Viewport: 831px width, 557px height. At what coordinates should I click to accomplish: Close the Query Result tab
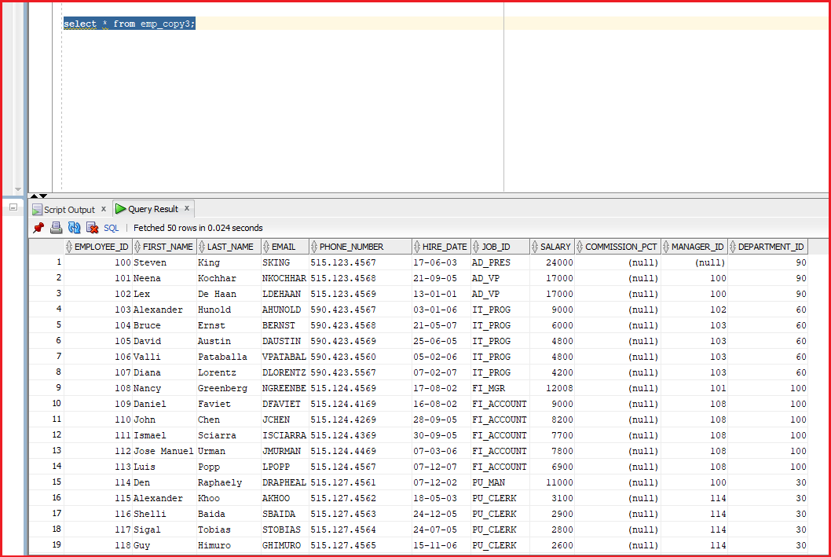187,208
